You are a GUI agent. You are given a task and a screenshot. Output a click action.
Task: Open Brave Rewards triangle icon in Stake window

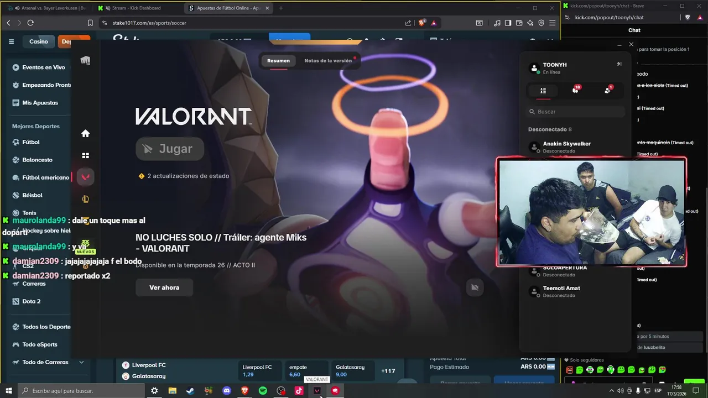434,23
